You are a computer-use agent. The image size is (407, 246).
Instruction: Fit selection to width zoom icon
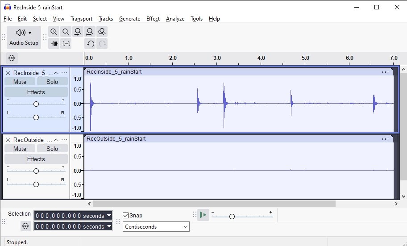78,32
